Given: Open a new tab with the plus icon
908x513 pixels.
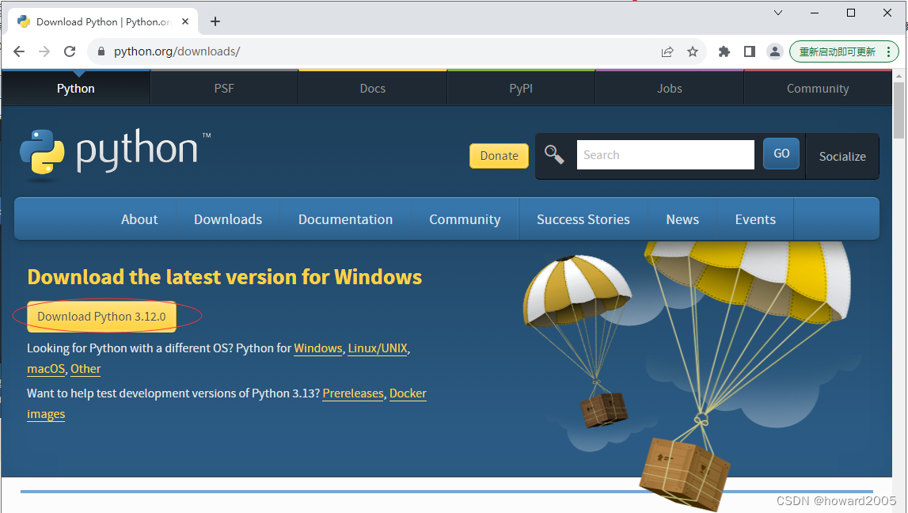Looking at the screenshot, I should (215, 21).
